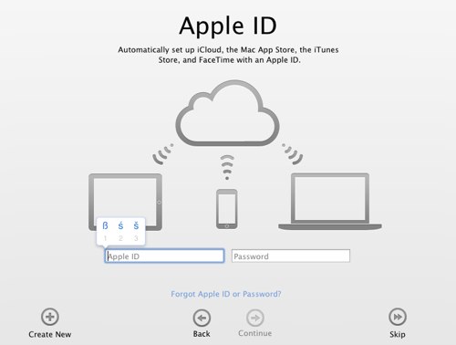Viewport: 456px width, 345px height.
Task: Click into the Password field
Action: [x=291, y=256]
